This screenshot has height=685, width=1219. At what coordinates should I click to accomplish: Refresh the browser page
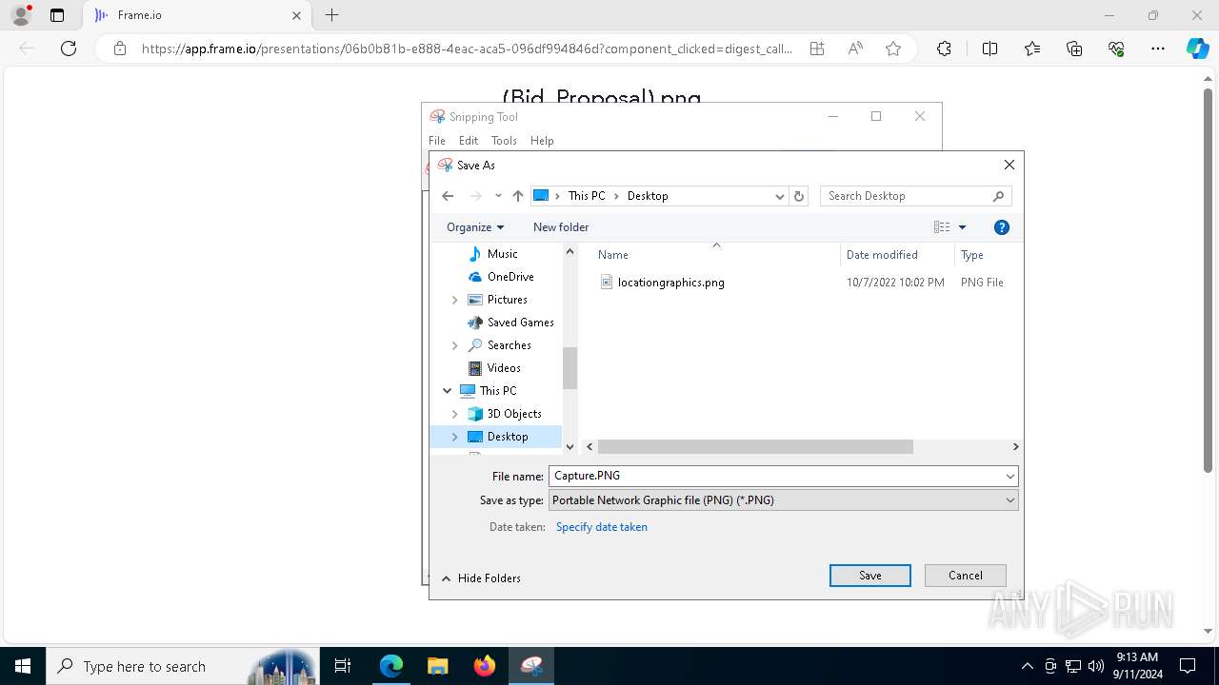pos(69,49)
